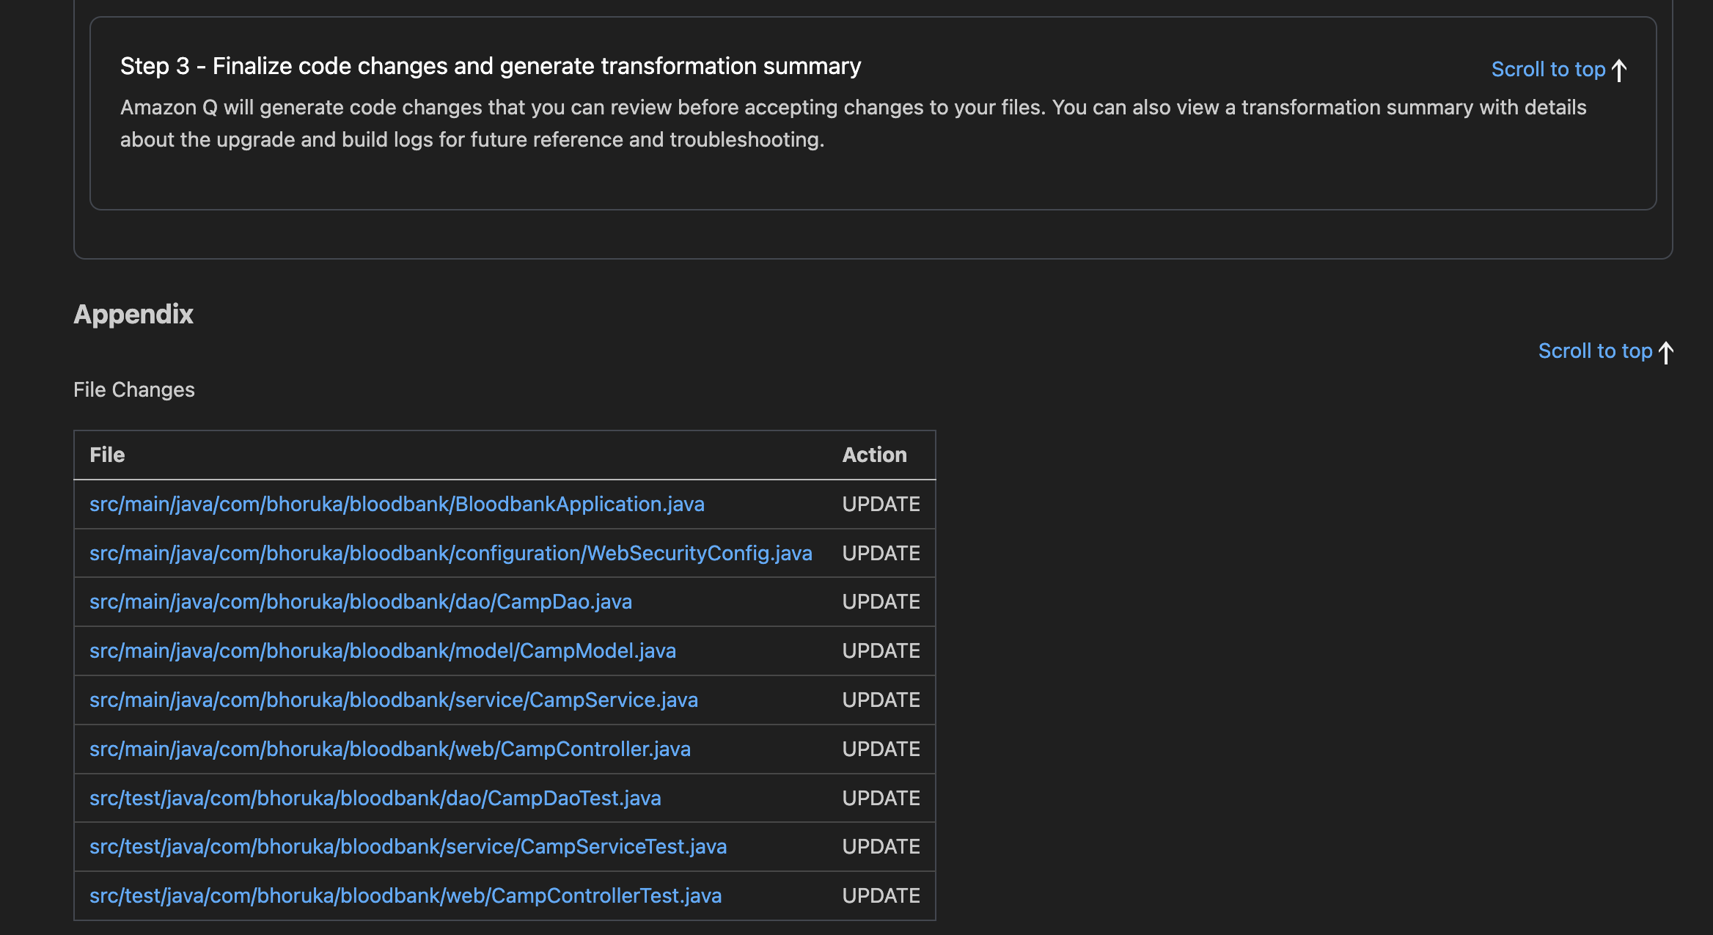Viewport: 1713px width, 935px height.
Task: Click the up-arrow icon near Appendix section
Action: 1666,352
